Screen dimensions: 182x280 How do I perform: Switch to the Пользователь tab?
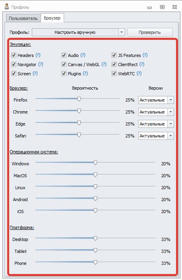pyautogui.click(x=23, y=18)
